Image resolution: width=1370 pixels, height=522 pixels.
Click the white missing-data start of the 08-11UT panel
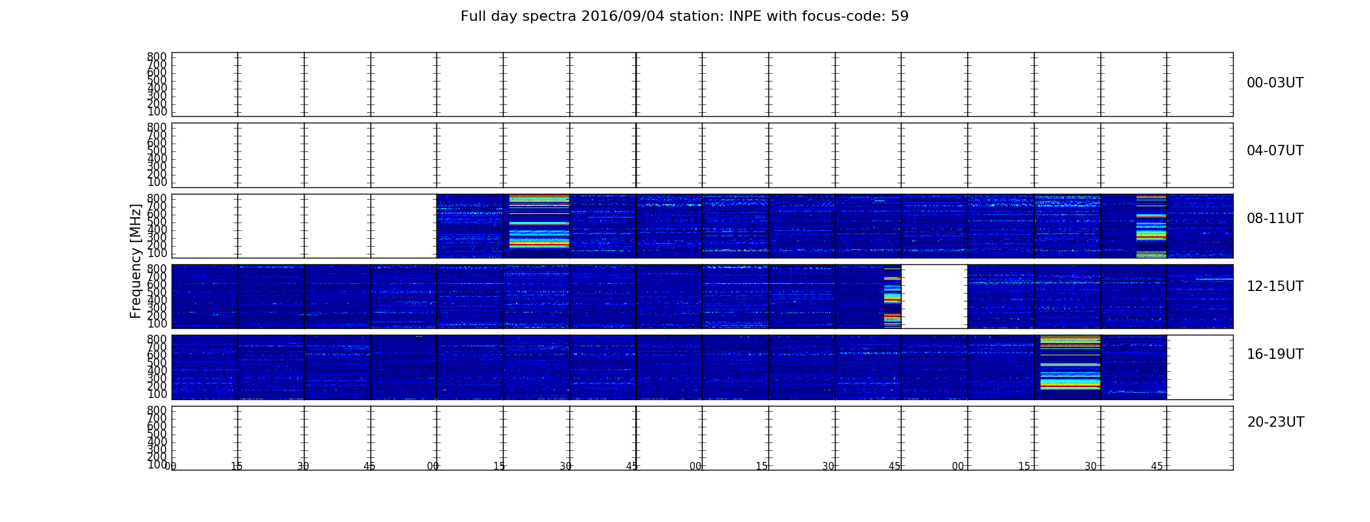[304, 226]
